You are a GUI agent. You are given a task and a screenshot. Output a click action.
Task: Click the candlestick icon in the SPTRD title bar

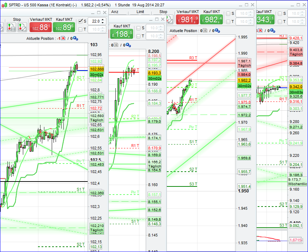(4, 5)
